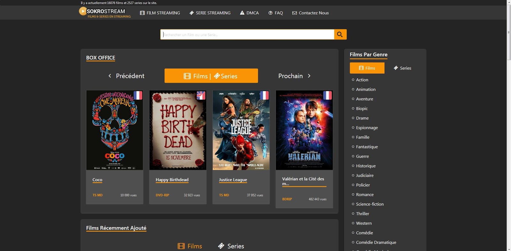Click the ticket icon in sidebar Series tab
The height and width of the screenshot is (251, 511).
(396, 68)
